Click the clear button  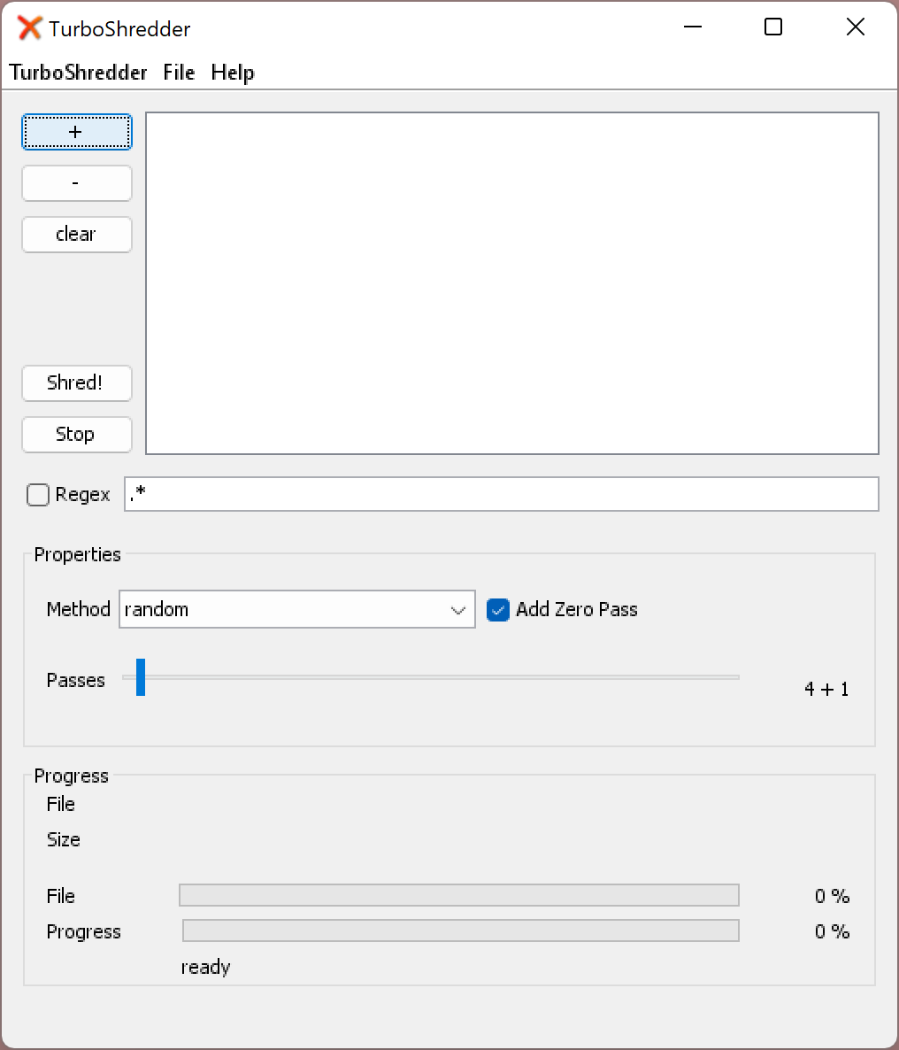(77, 235)
